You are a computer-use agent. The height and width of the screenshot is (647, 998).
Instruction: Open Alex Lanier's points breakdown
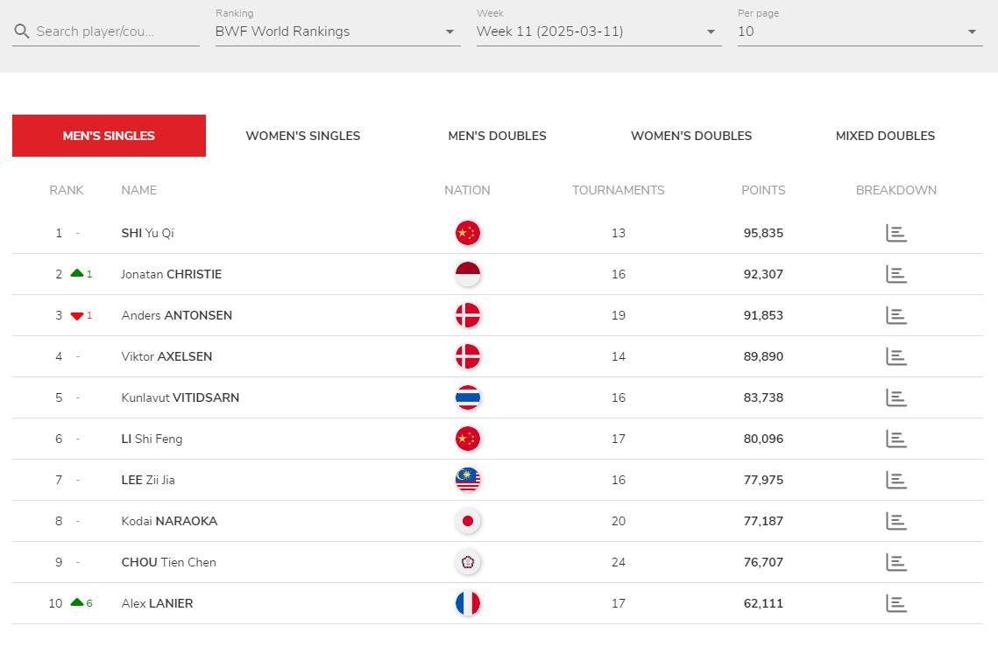[895, 603]
